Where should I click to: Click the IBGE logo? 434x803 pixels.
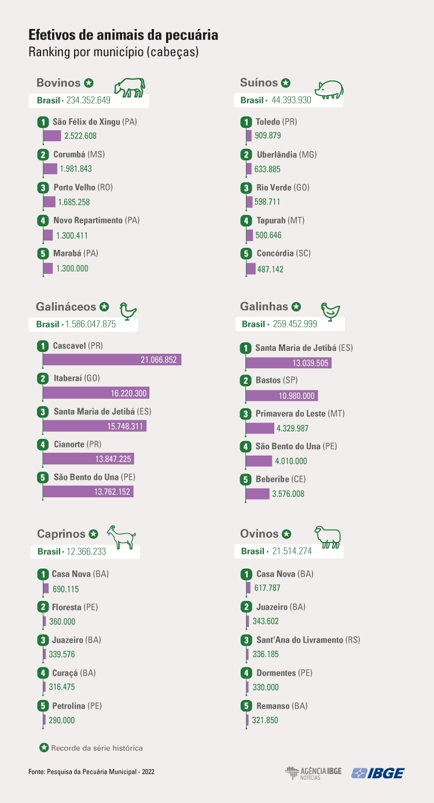pos(378,773)
